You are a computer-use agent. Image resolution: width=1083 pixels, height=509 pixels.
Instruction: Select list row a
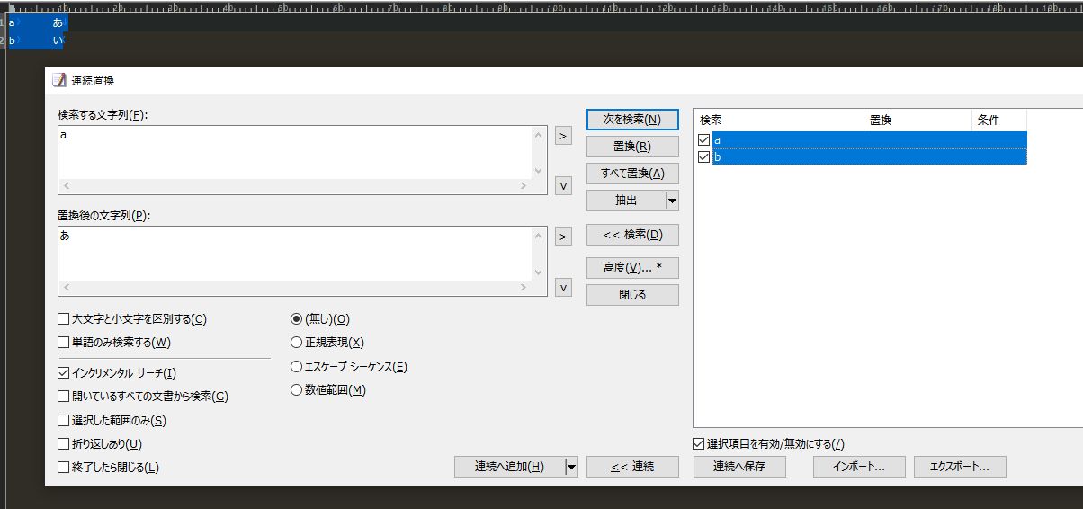869,140
